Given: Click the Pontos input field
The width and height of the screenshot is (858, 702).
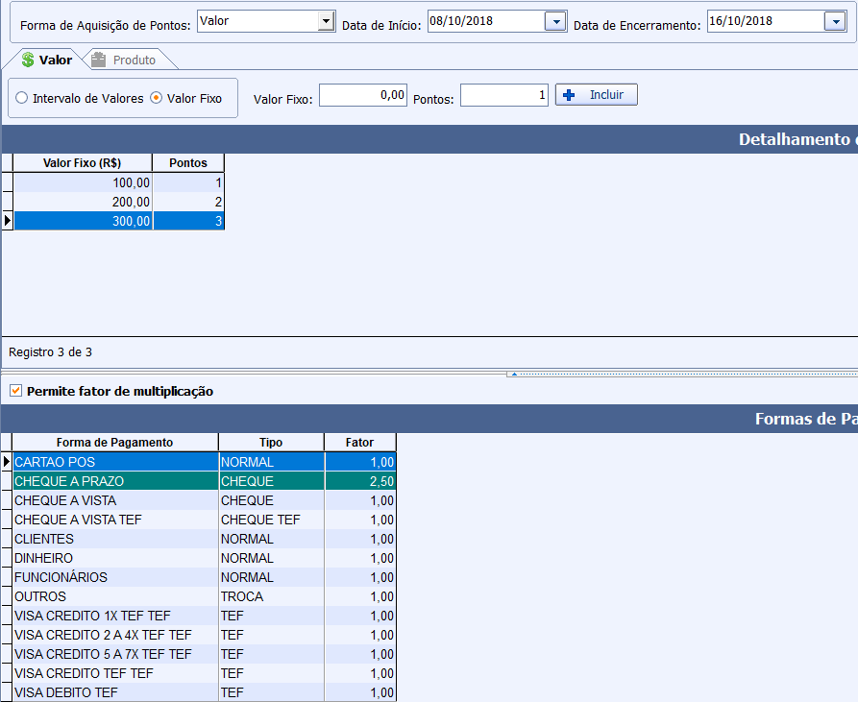Looking at the screenshot, I should tap(503, 95).
